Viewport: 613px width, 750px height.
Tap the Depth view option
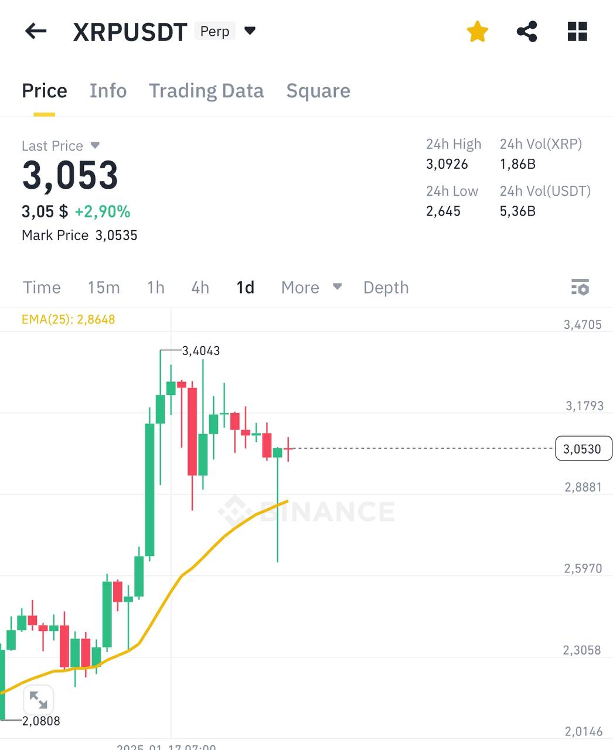coord(386,288)
